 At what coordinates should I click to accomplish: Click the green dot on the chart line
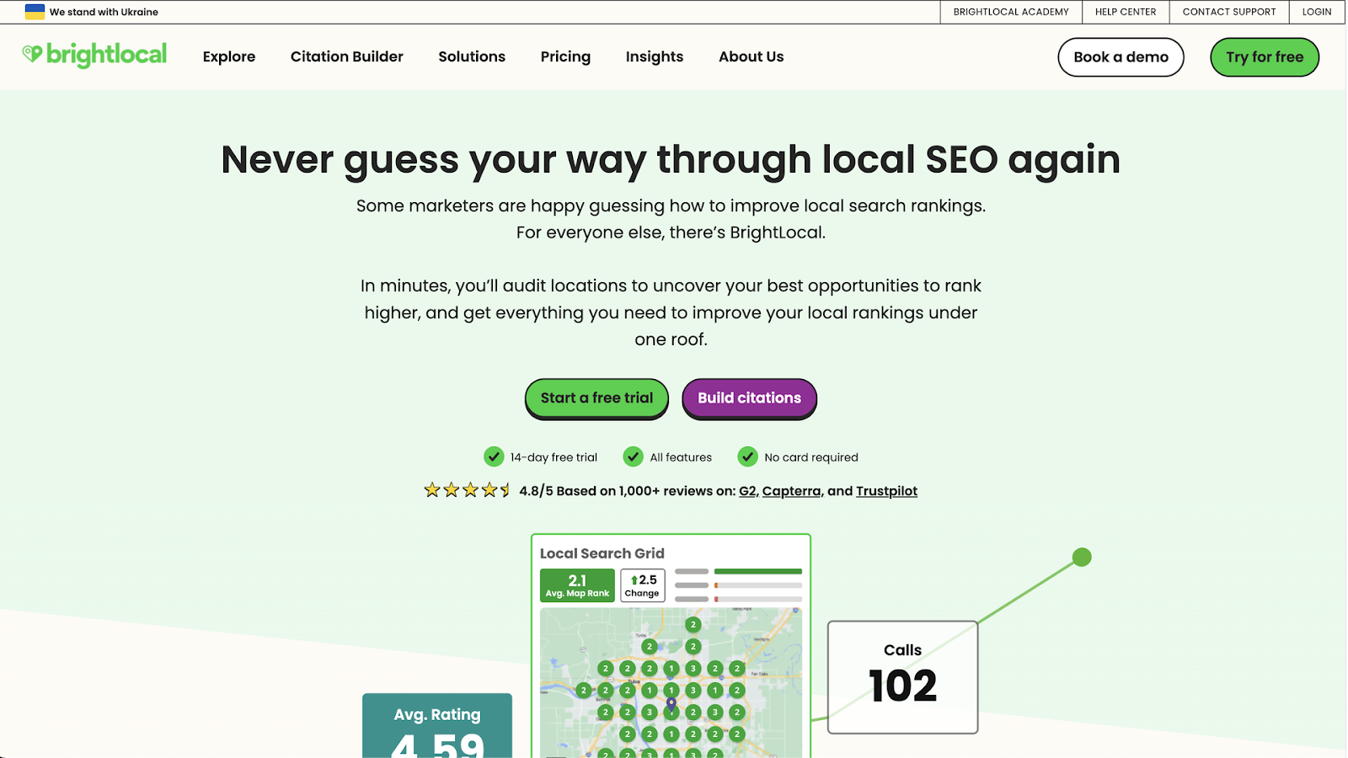pyautogui.click(x=1082, y=557)
